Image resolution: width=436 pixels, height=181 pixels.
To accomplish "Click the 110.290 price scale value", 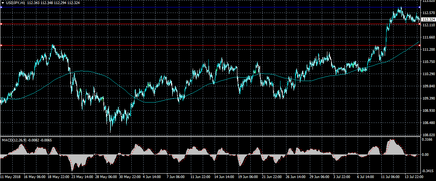I will click(428, 74).
